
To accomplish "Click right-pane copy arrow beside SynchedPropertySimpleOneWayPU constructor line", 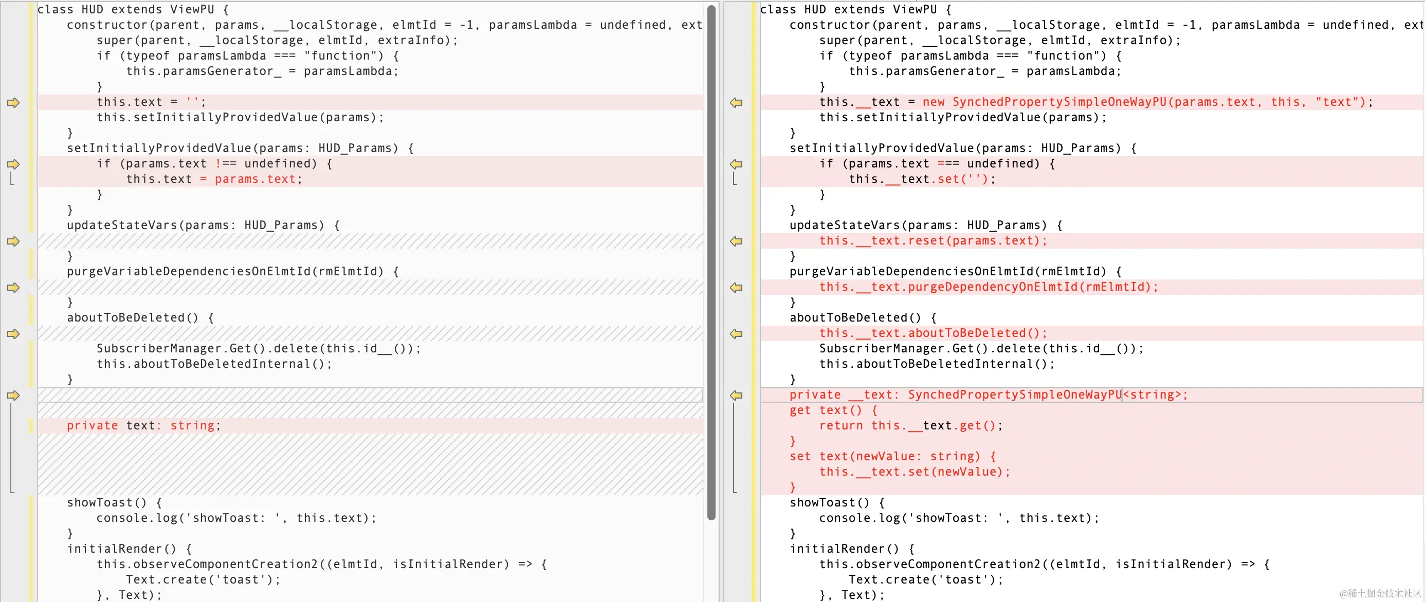I will point(736,102).
